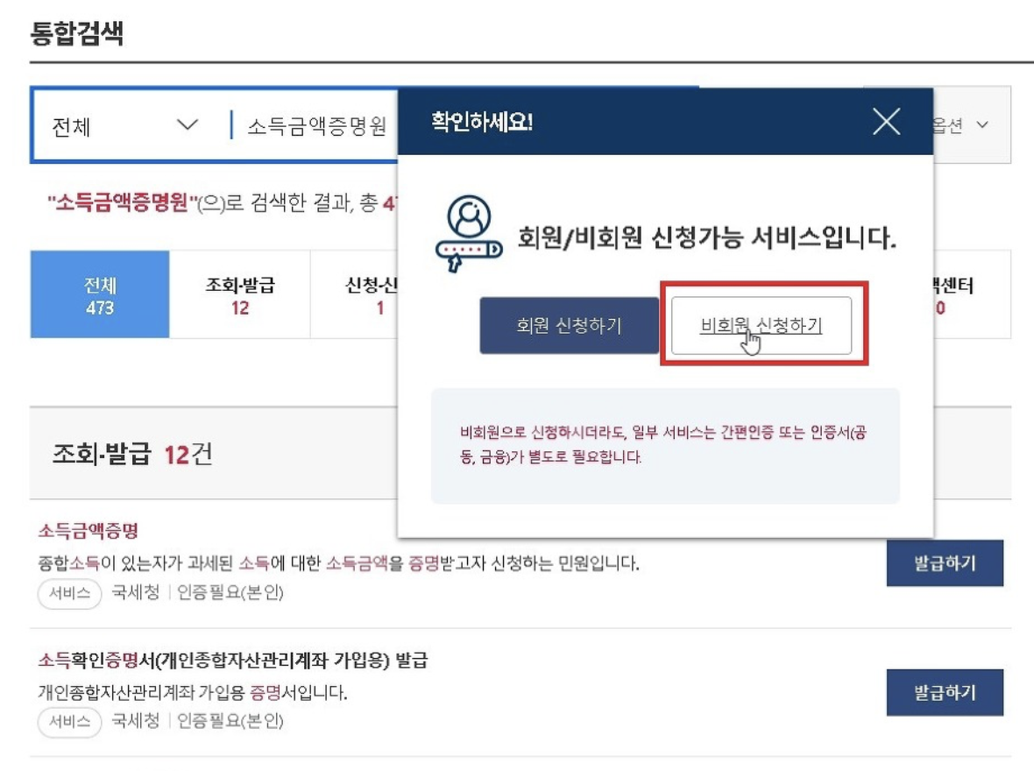Click 비회원 신청하기 to apply without membership

coord(761,324)
